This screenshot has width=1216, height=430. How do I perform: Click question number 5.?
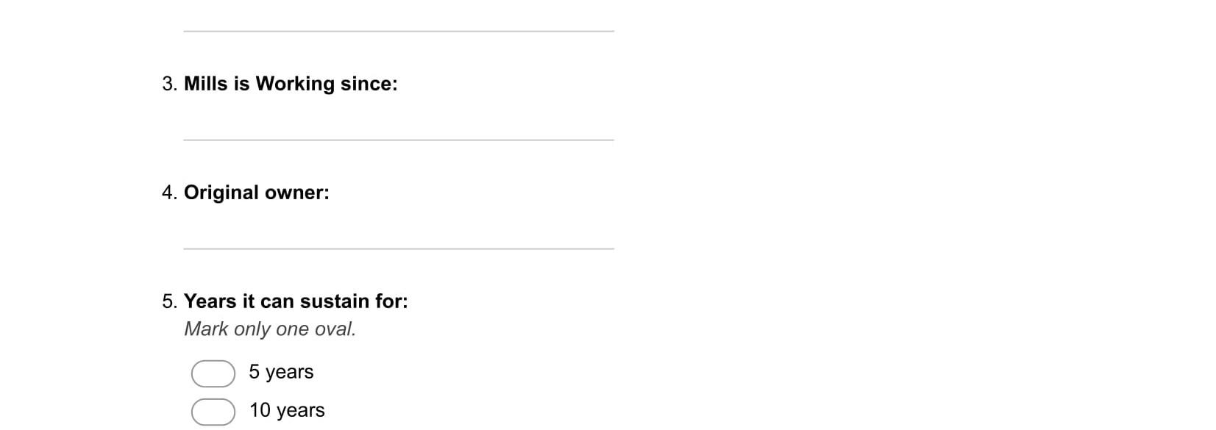(x=169, y=301)
